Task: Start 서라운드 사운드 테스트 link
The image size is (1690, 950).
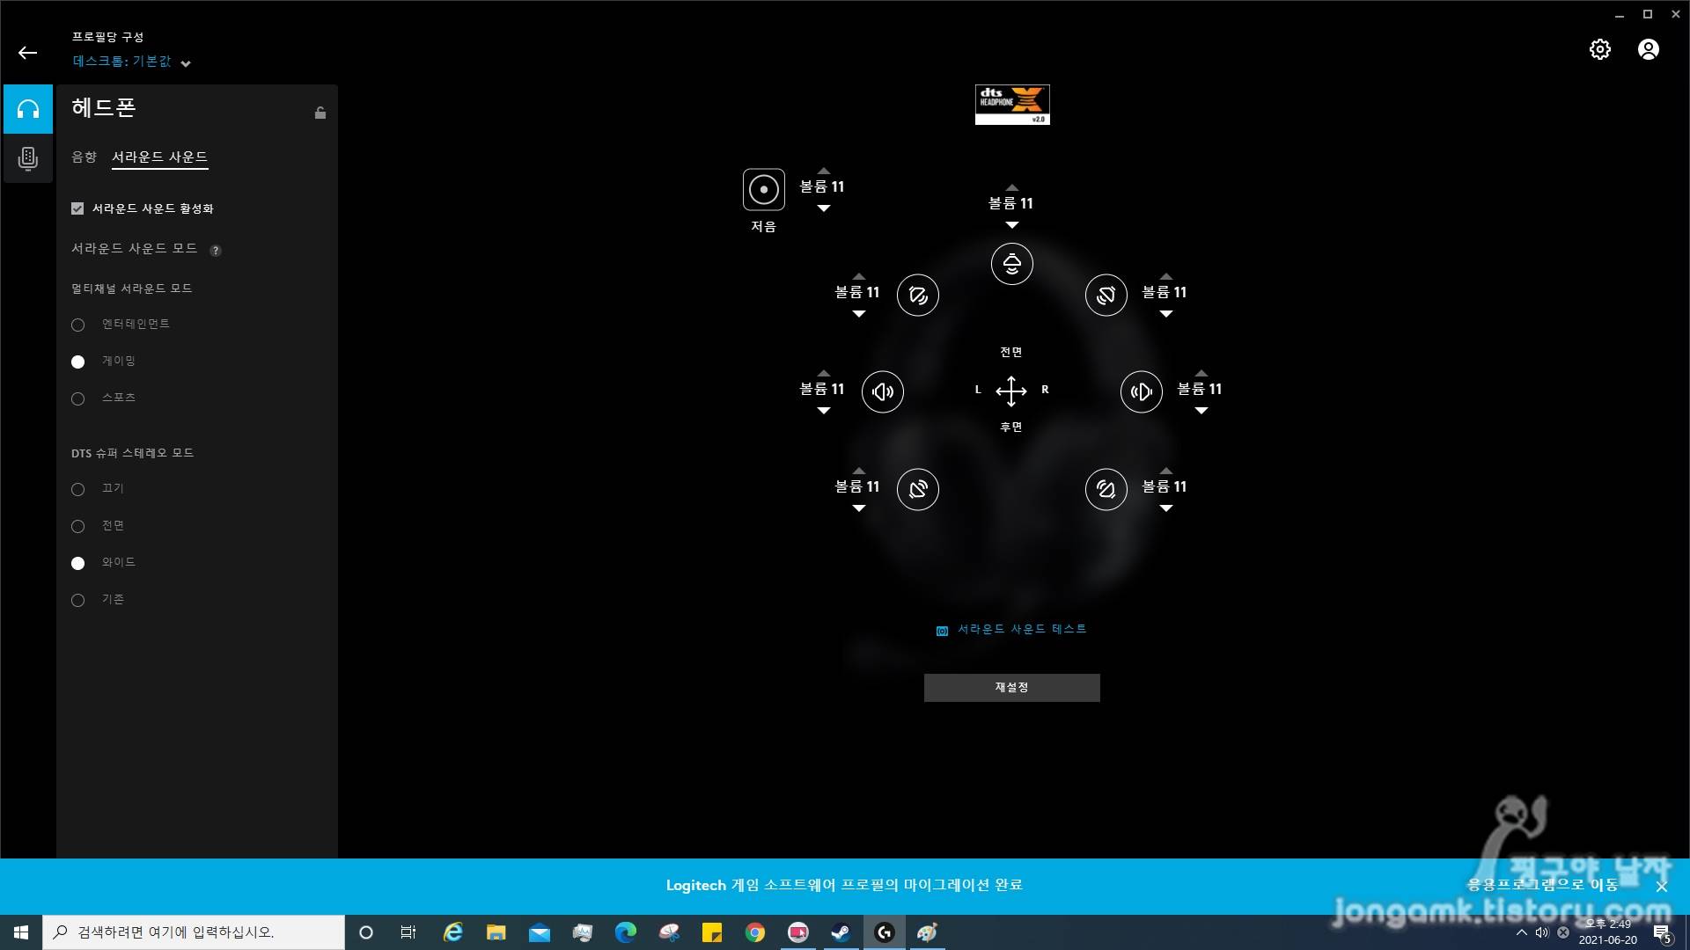Action: pyautogui.click(x=1021, y=629)
